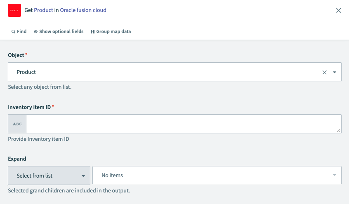Click the Inventory item ID input field
Screen dimensions: 349x204
click(184, 124)
